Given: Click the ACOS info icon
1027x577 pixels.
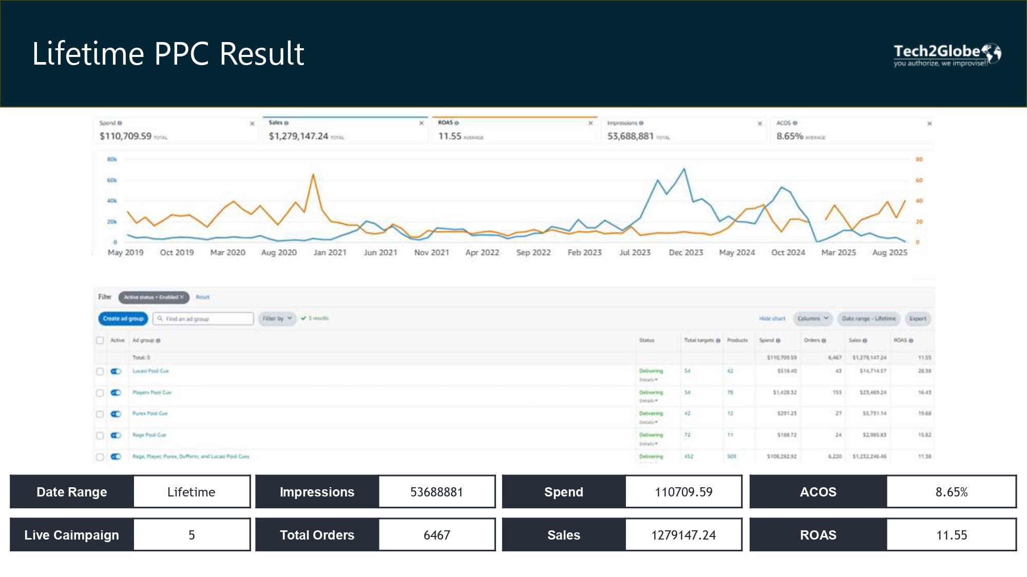Looking at the screenshot, I should point(795,123).
